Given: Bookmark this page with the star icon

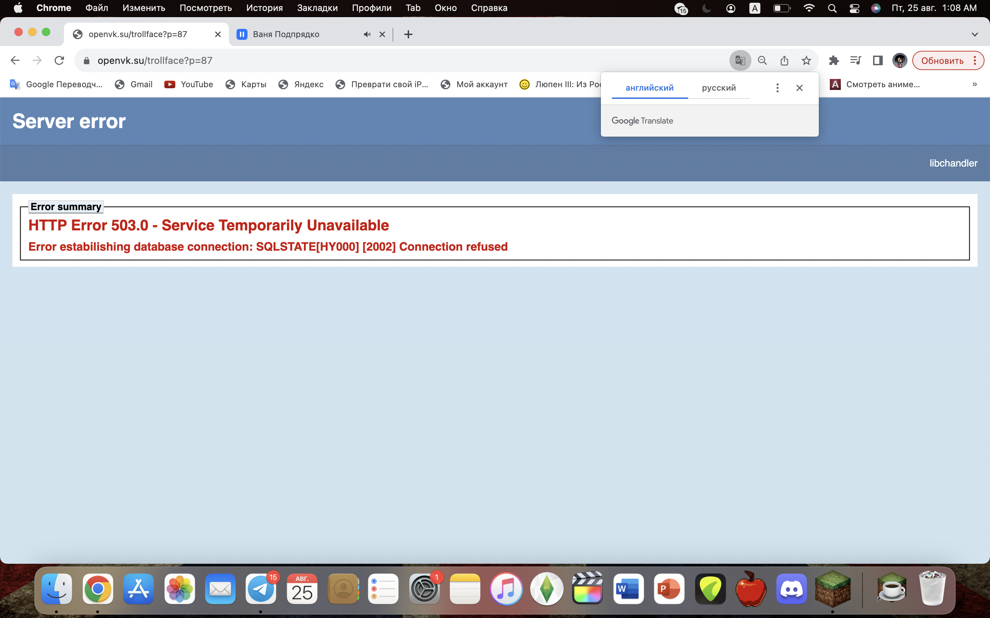Looking at the screenshot, I should (x=806, y=60).
